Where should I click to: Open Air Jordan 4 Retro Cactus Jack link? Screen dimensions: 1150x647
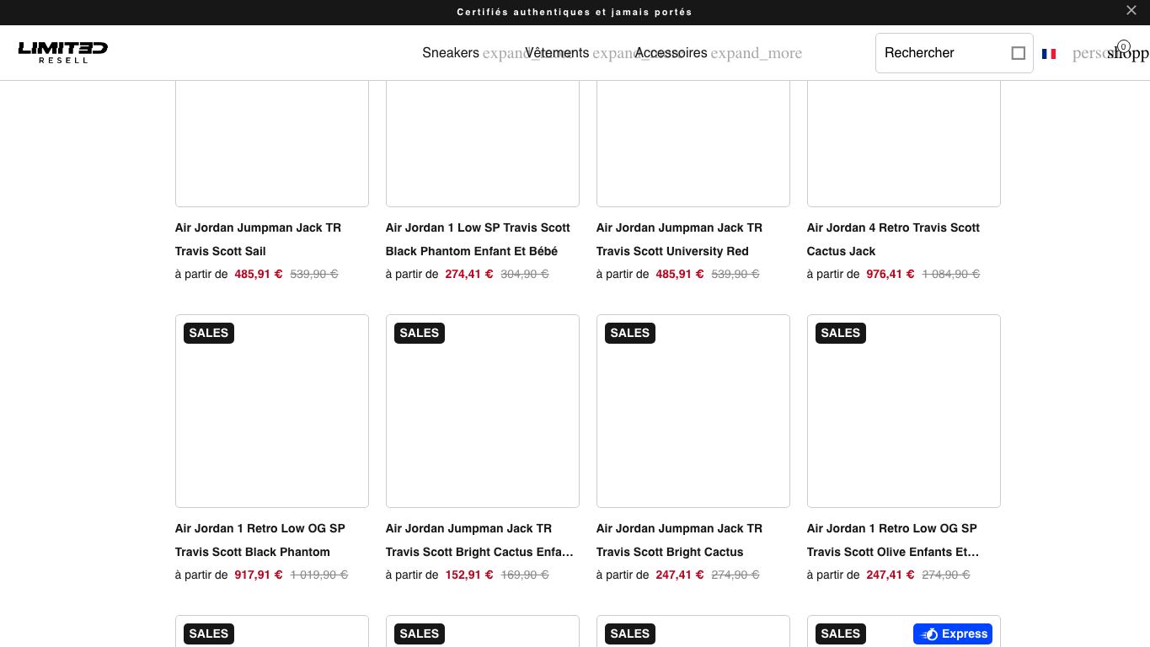(x=893, y=239)
